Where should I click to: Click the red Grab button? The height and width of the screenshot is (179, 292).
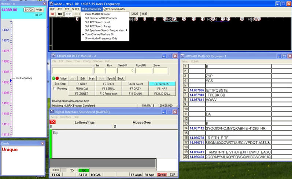(x=162, y=175)
